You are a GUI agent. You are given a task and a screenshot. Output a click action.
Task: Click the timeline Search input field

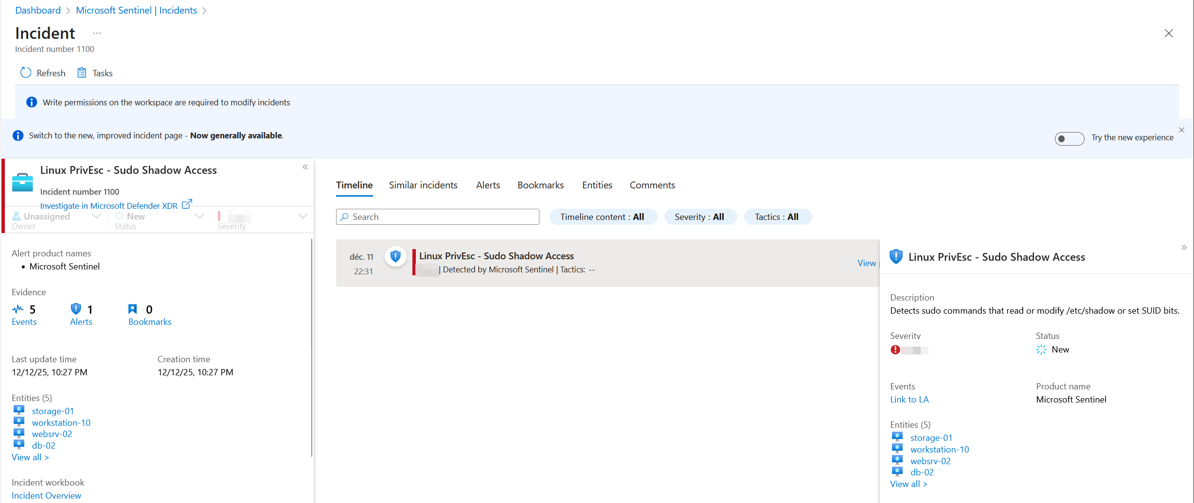point(443,217)
